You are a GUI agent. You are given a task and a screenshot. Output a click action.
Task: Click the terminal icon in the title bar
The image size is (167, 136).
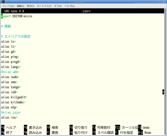(3, 2)
